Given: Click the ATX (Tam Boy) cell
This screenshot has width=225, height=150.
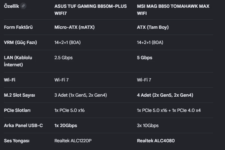Looking at the screenshot, I should click(153, 27).
